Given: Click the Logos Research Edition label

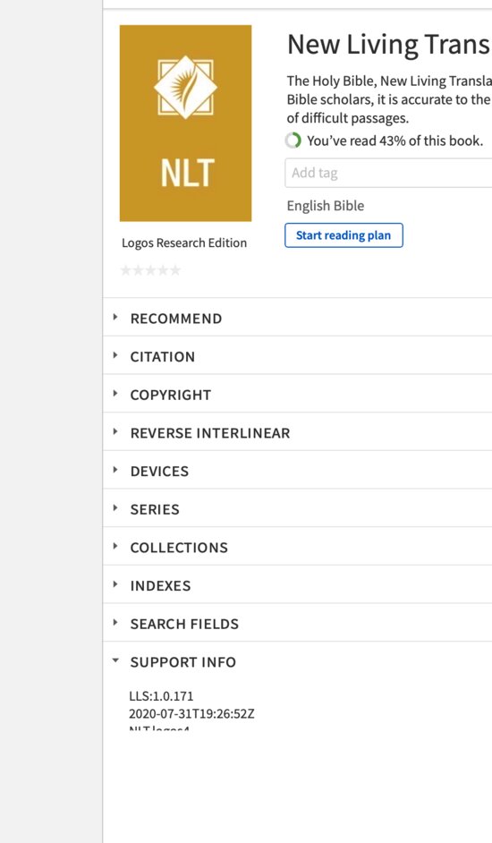Looking at the screenshot, I should [x=184, y=243].
